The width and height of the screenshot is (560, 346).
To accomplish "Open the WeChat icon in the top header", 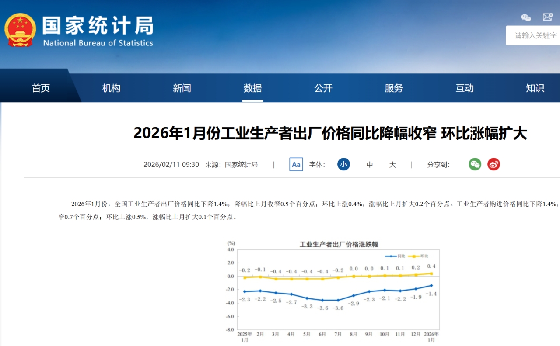I will click(x=526, y=17).
